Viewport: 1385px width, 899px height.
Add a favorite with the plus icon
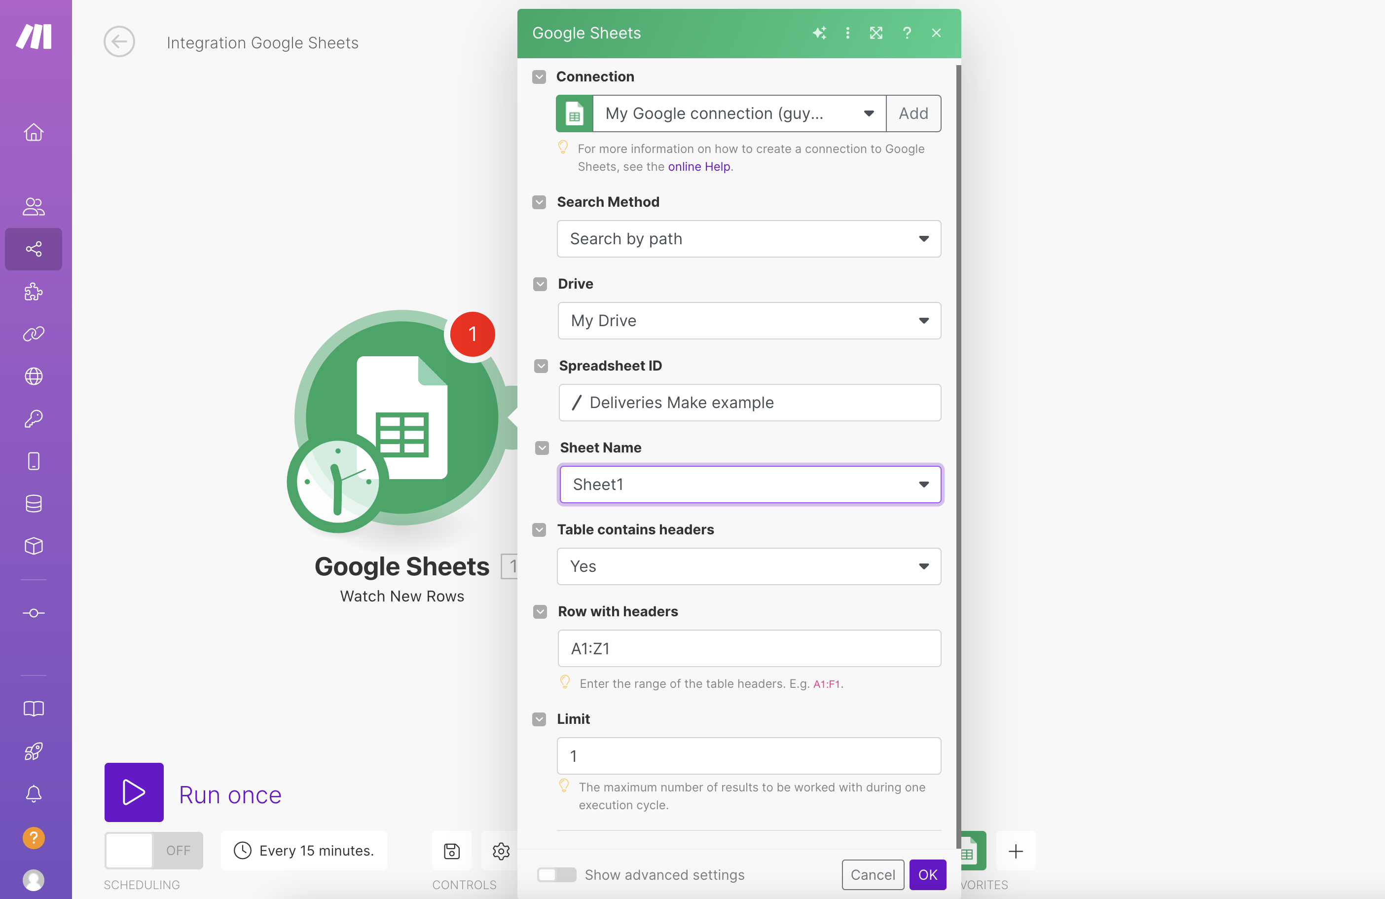[x=1016, y=851]
